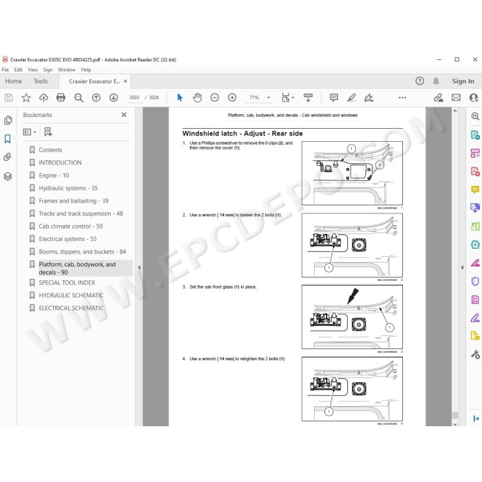Select the Highlight text pen tool

pyautogui.click(x=351, y=98)
